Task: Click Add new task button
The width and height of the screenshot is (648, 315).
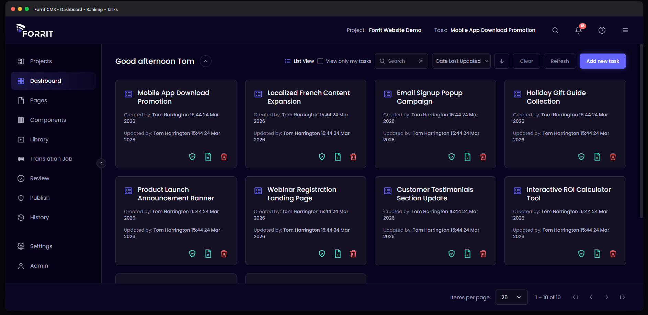Action: pyautogui.click(x=603, y=61)
